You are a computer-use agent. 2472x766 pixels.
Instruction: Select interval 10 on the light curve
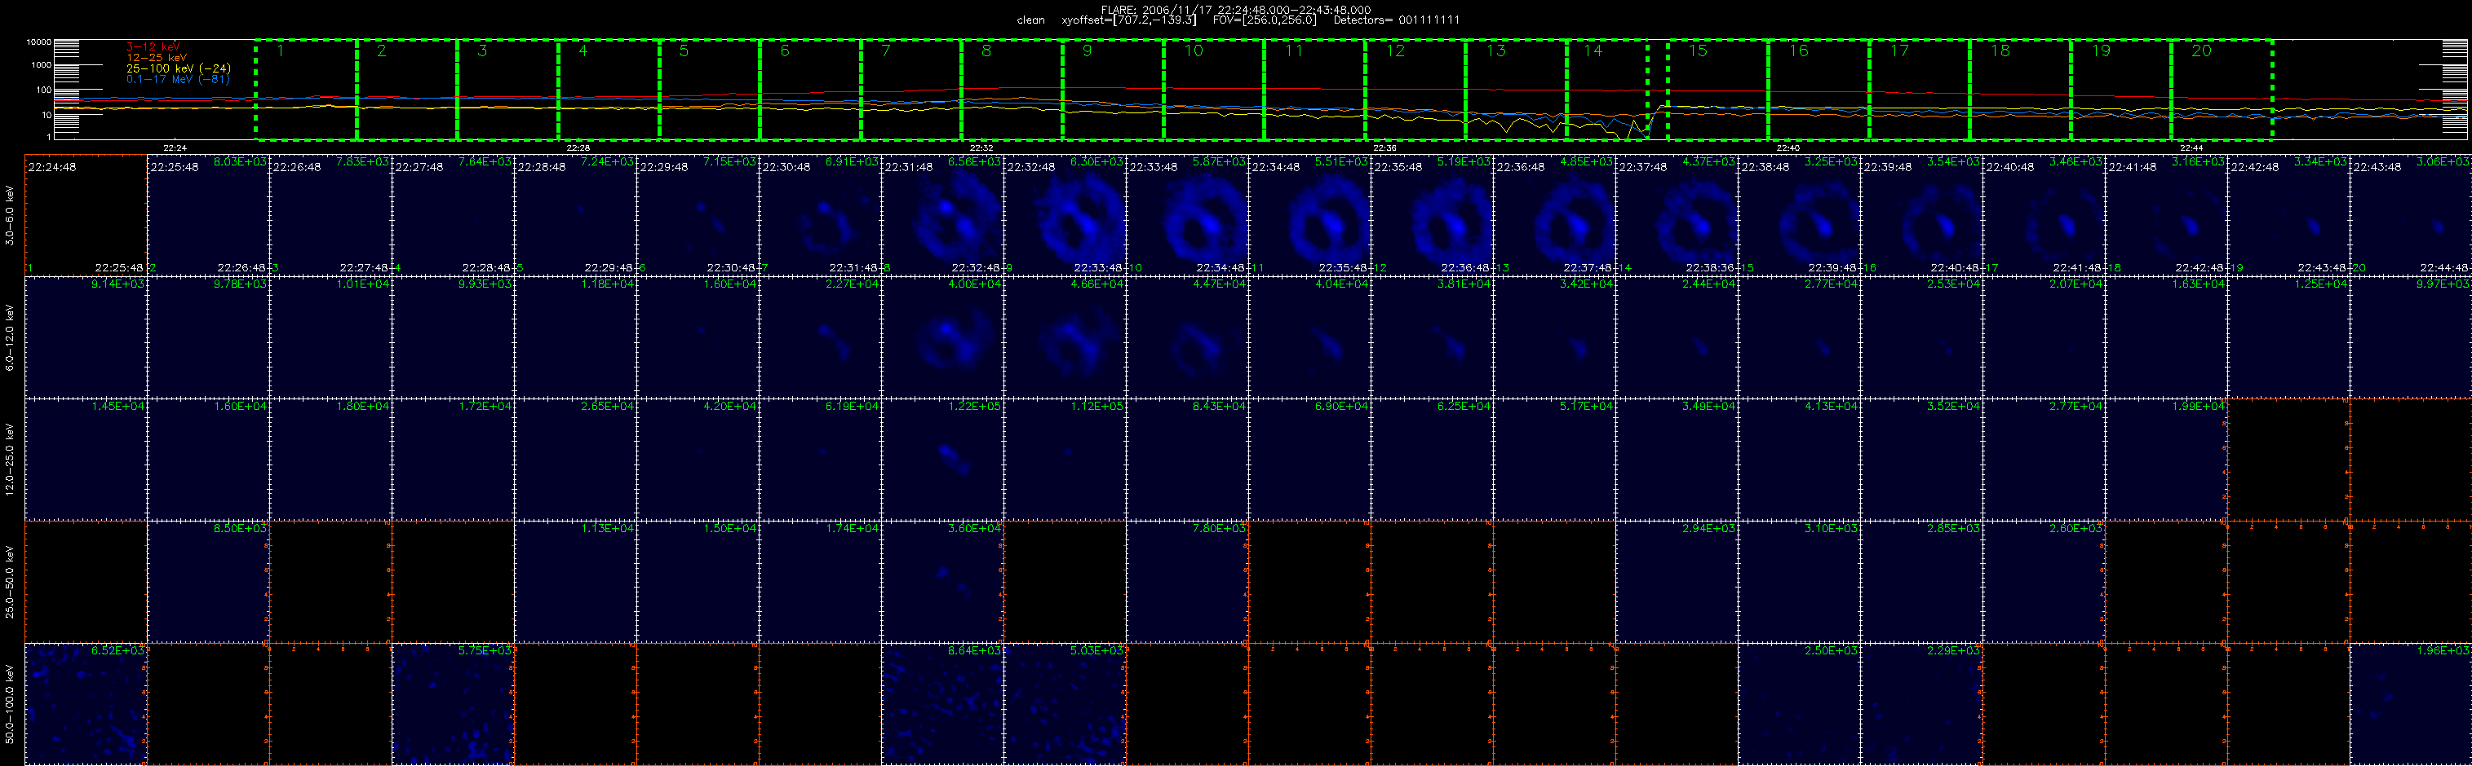pyautogui.click(x=1214, y=90)
